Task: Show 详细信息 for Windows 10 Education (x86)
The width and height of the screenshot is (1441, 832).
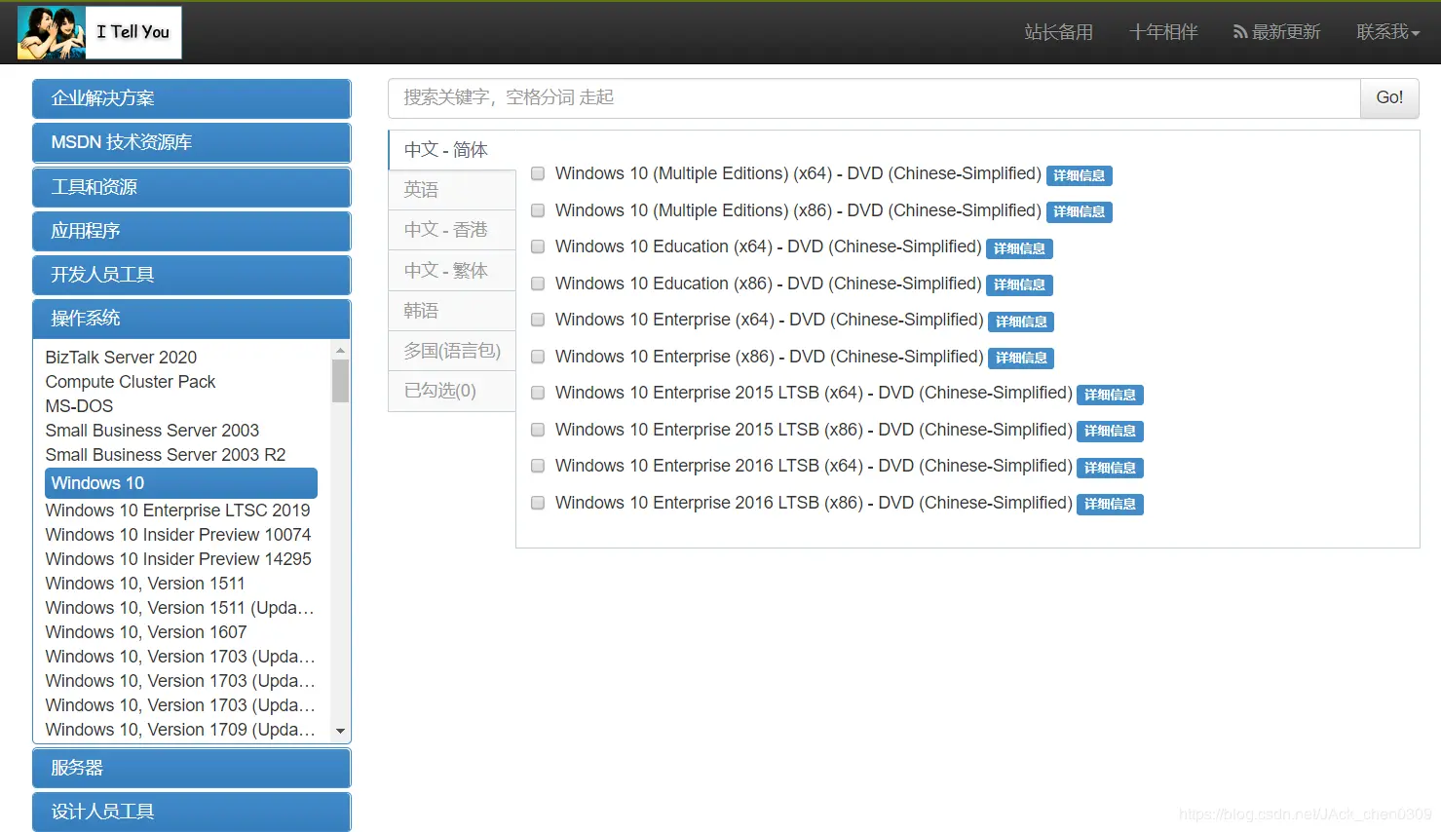Action: (1019, 284)
